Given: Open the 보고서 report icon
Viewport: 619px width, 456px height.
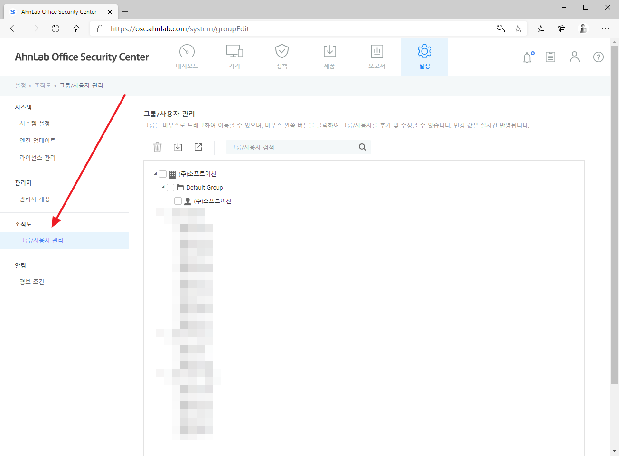Looking at the screenshot, I should pos(377,57).
